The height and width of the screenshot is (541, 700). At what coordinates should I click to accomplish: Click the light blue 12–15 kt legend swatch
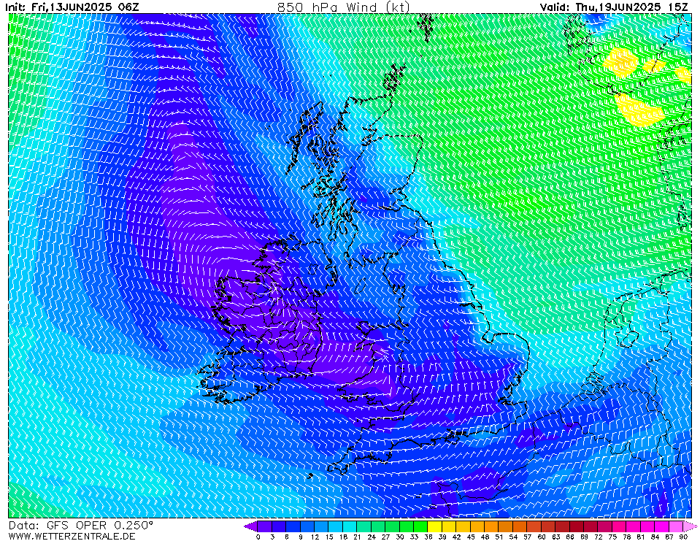tap(321, 526)
